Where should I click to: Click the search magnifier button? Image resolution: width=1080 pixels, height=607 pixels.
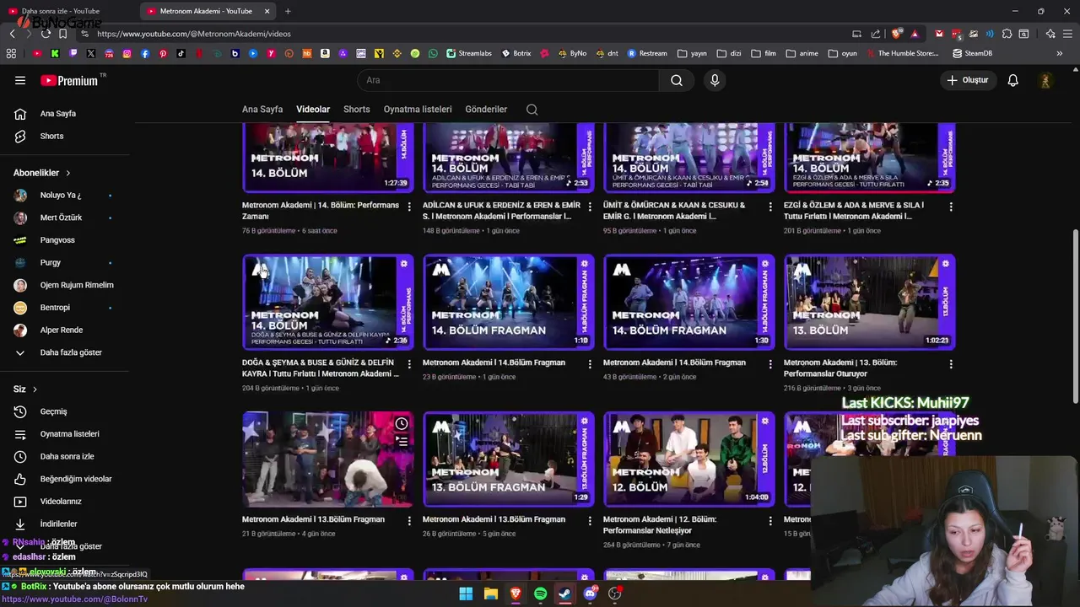(x=677, y=80)
